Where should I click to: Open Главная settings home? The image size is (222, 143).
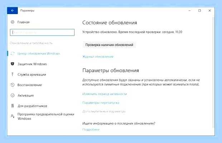[24, 22]
